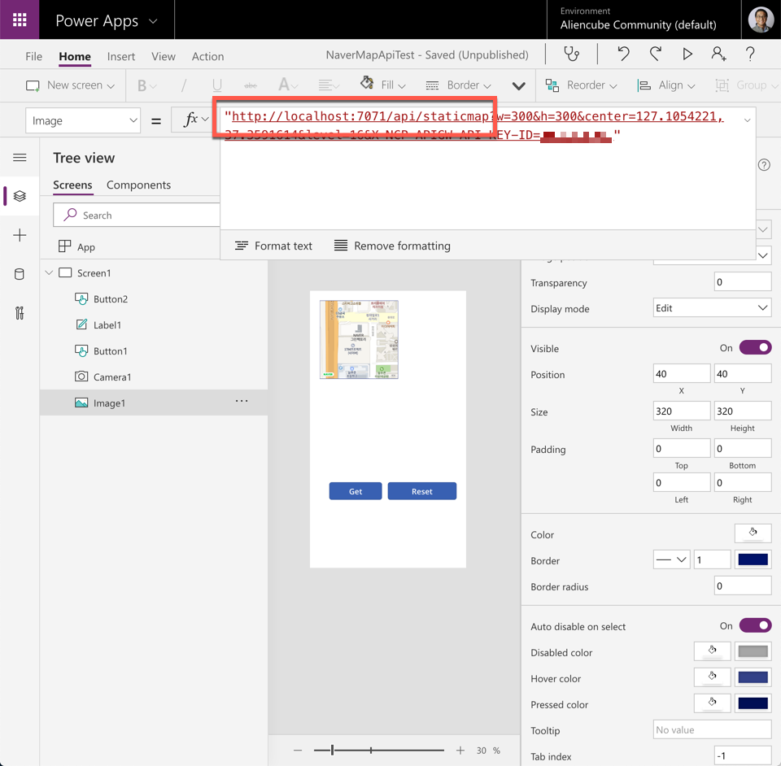Open the help question mark in header
Image resolution: width=781 pixels, height=766 pixels.
(x=749, y=54)
